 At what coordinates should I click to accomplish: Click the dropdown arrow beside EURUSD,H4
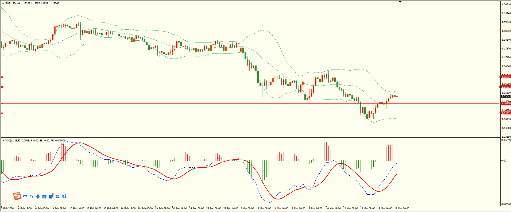tap(3, 3)
